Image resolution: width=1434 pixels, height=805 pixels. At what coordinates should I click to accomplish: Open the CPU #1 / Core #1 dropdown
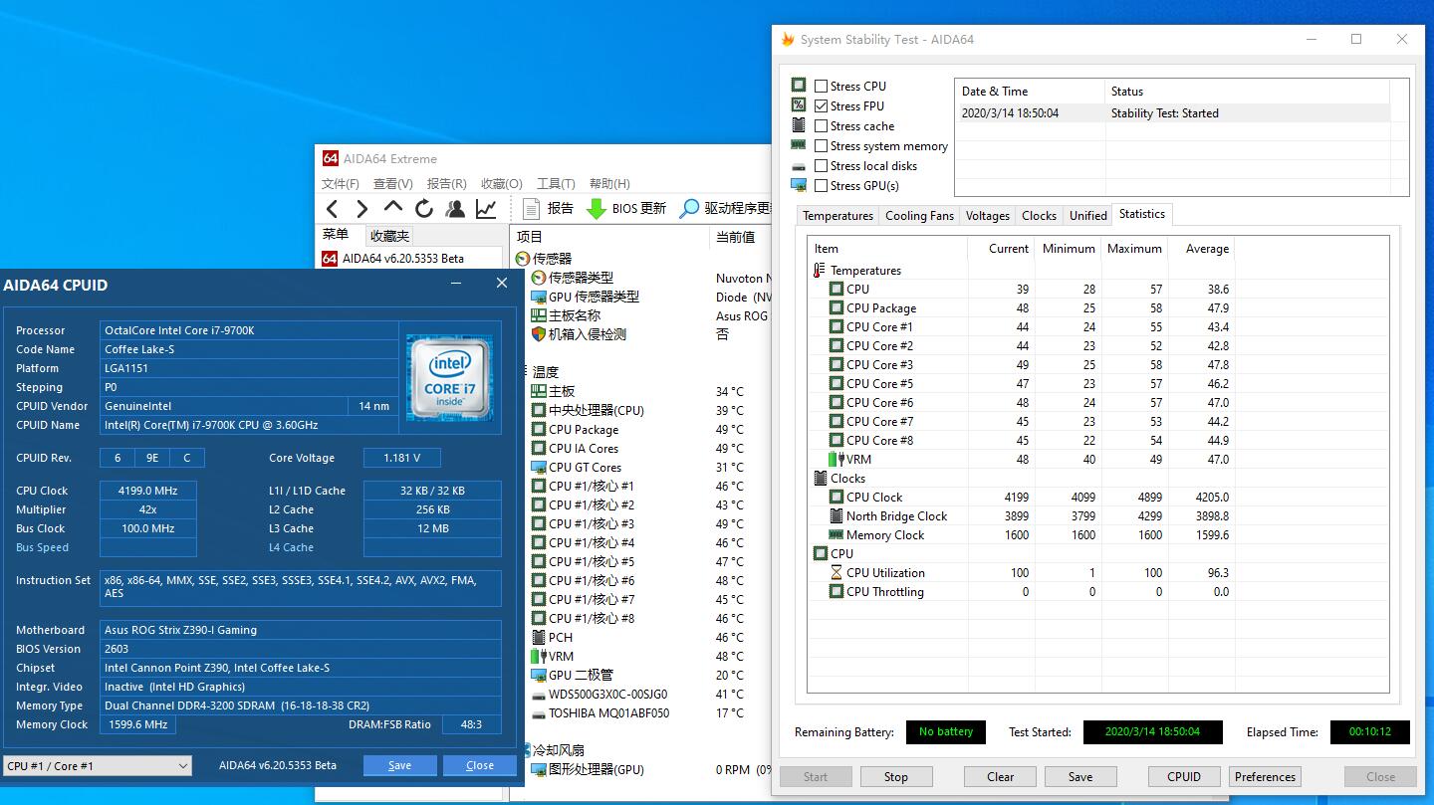(x=97, y=766)
